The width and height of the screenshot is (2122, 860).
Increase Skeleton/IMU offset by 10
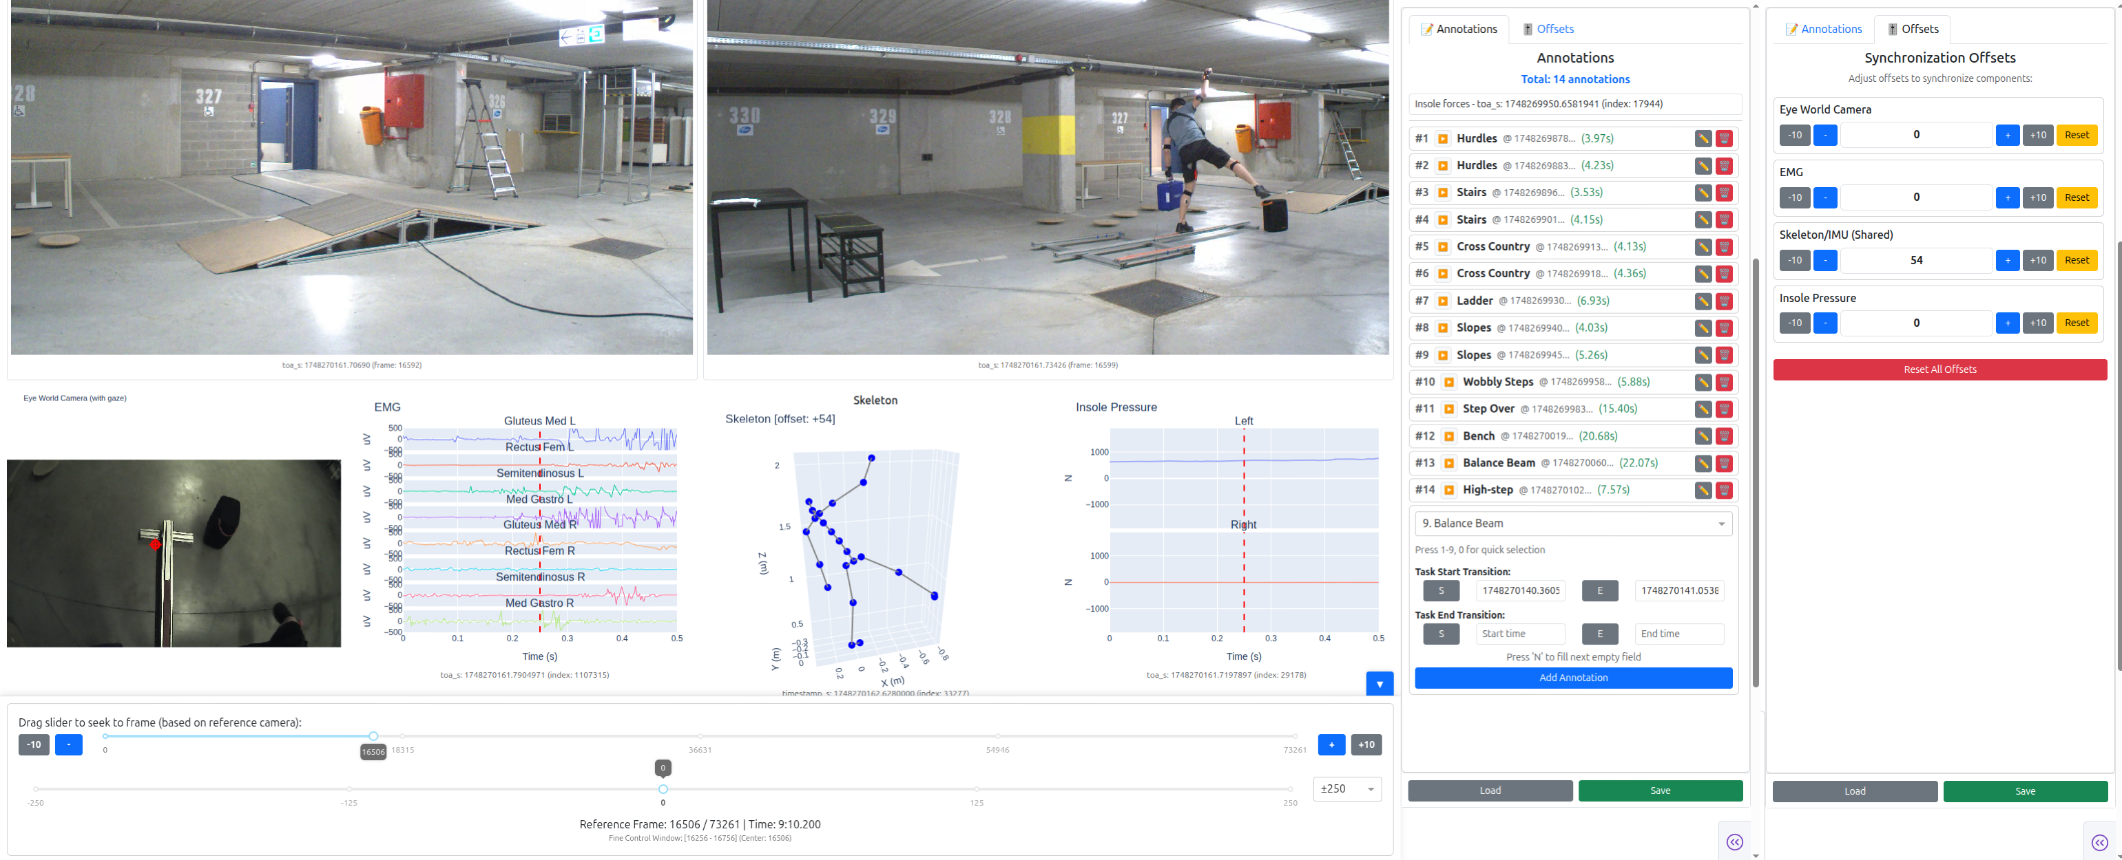point(2038,260)
